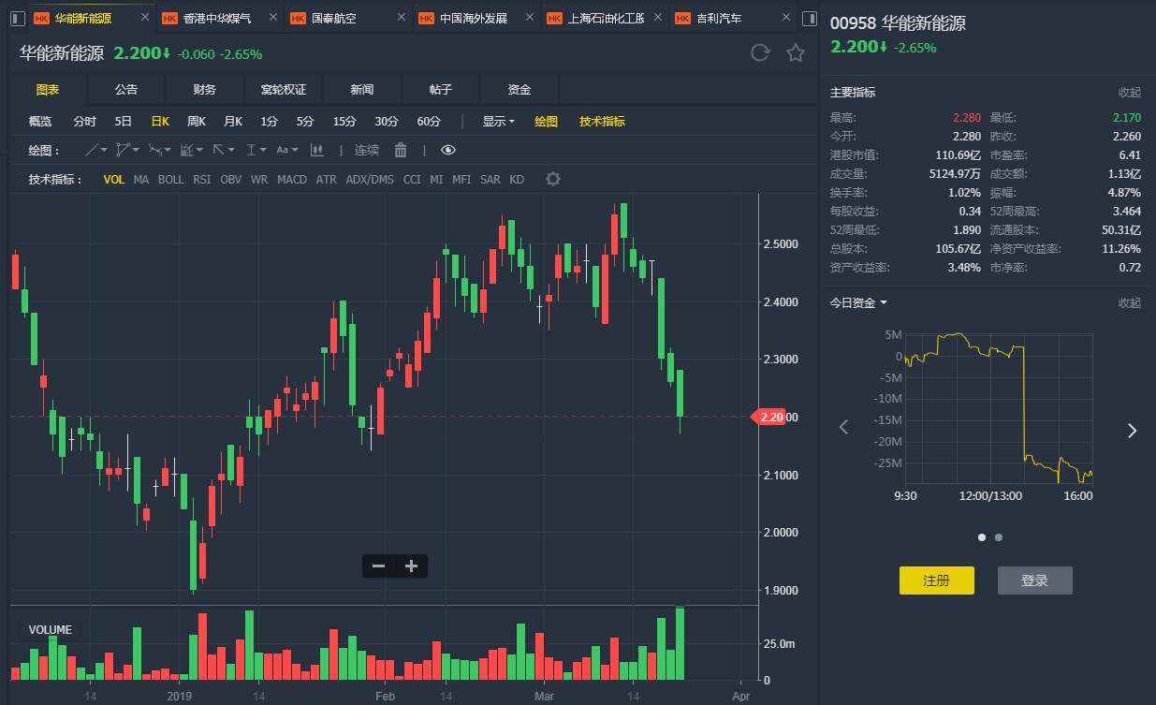Screen dimensions: 1156x705
Task: Select the candlestick chart drawing tool icon
Action: coord(316,150)
